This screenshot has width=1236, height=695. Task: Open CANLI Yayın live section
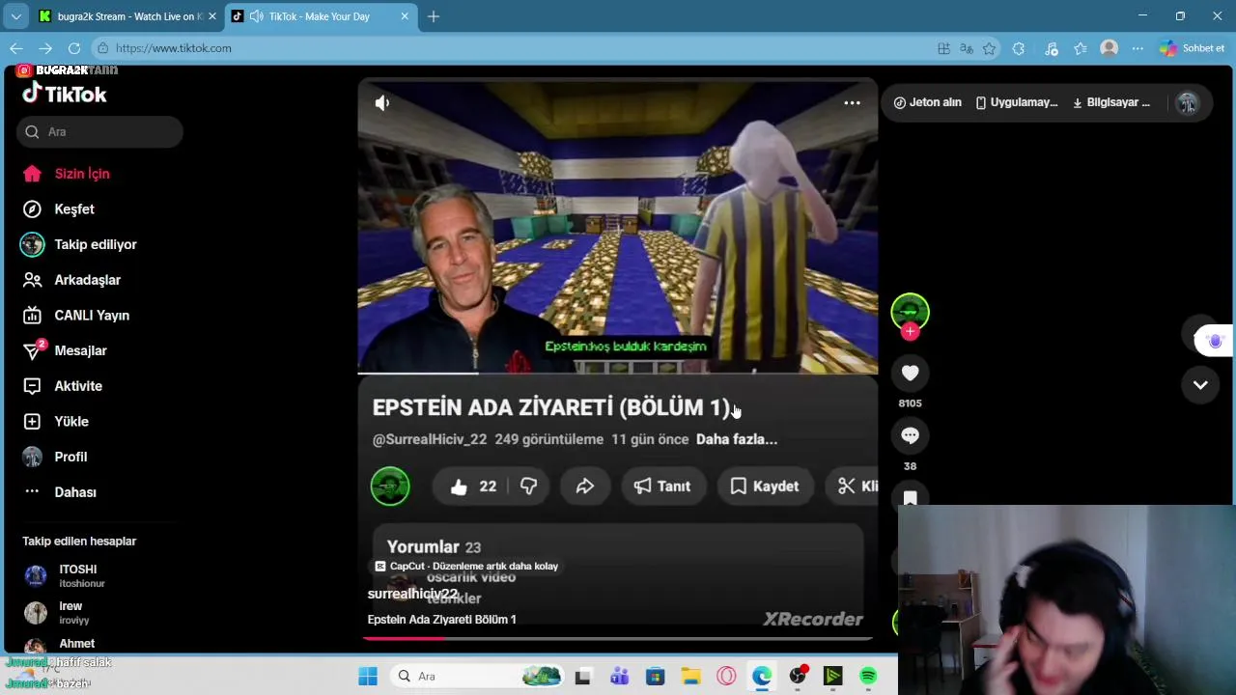click(x=75, y=316)
